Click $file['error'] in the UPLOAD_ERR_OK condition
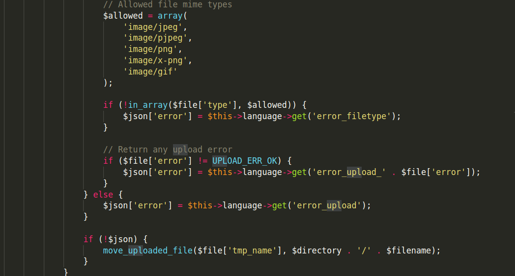 [x=158, y=161]
